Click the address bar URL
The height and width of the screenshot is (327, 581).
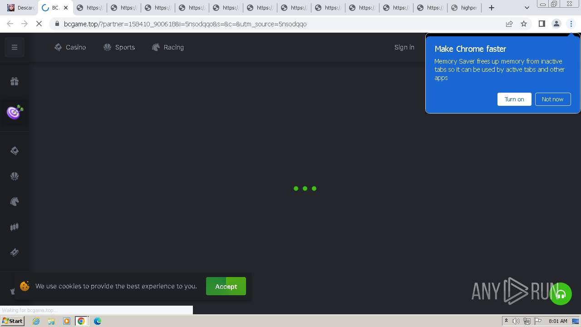click(x=185, y=24)
